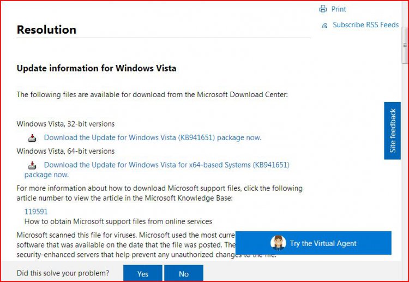Click the How to obtain Microsoft support files text
The width and height of the screenshot is (409, 282).
click(x=118, y=221)
